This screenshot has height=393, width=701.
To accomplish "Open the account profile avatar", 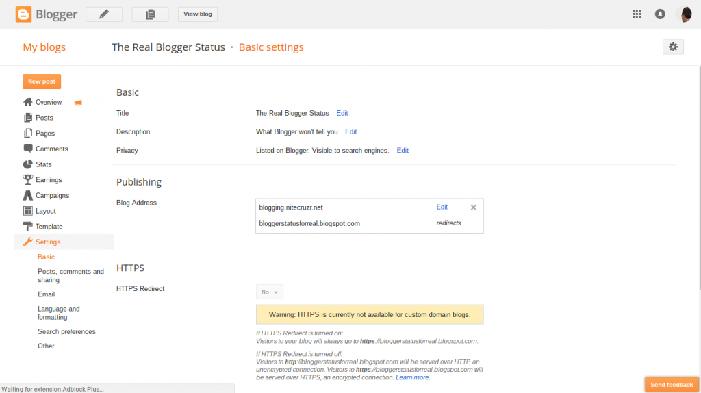I will click(x=685, y=14).
